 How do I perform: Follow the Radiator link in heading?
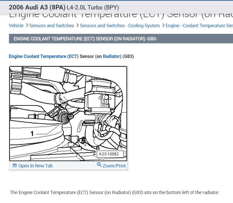tap(111, 56)
